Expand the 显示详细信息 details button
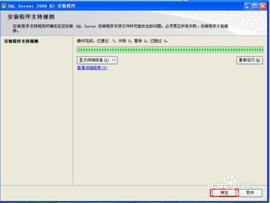Image resolution: width=270 pixels, height=203 pixels. (97, 60)
